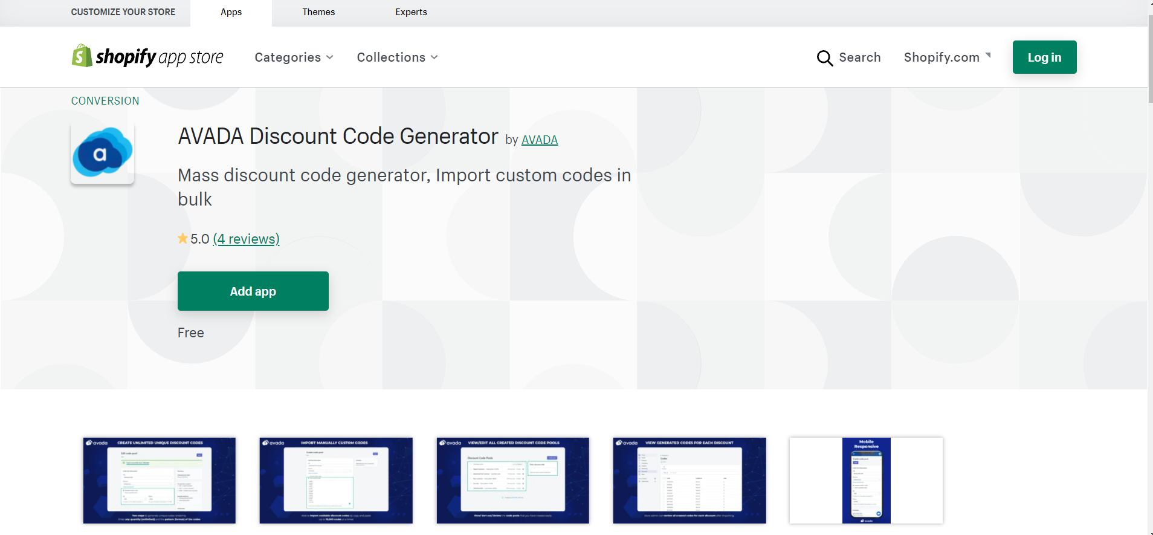Go to the Experts tab
The width and height of the screenshot is (1153, 535).
click(411, 12)
